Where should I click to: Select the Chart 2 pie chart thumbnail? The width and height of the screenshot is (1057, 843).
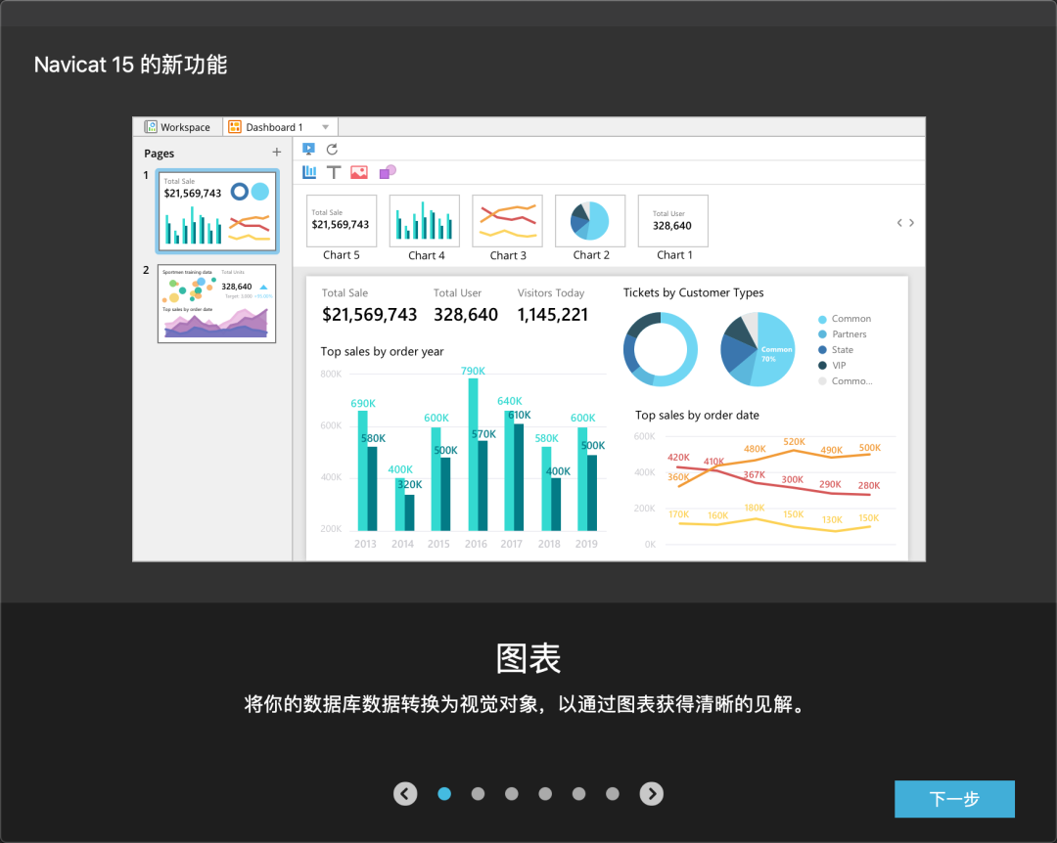click(x=590, y=221)
